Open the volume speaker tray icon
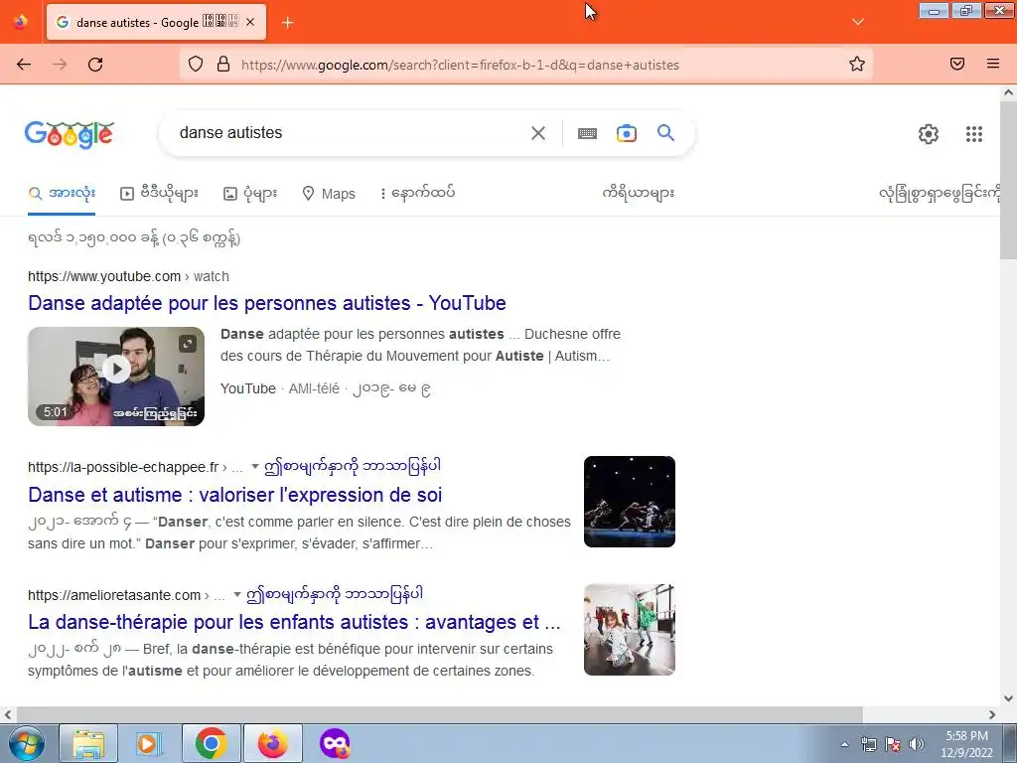 916,744
